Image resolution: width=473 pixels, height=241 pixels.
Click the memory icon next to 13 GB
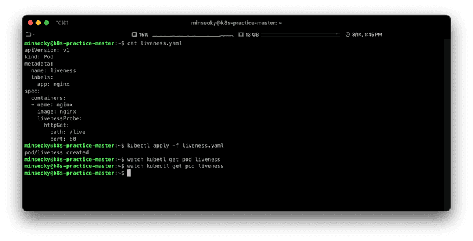[x=241, y=35]
